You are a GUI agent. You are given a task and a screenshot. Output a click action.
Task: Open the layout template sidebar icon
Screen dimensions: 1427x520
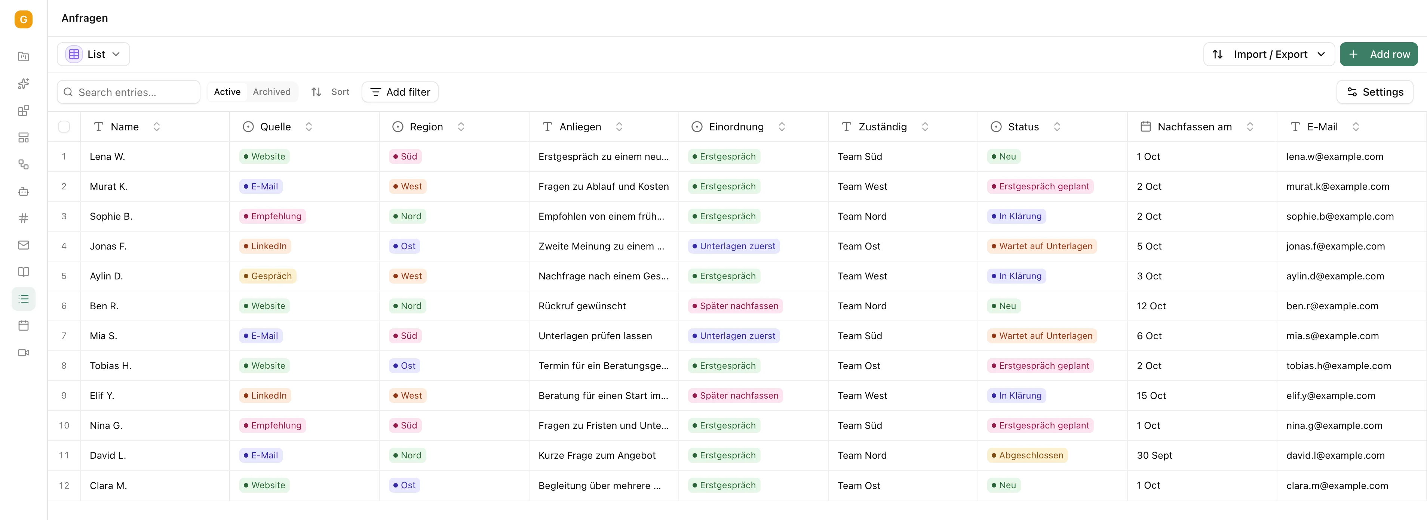coord(23,137)
